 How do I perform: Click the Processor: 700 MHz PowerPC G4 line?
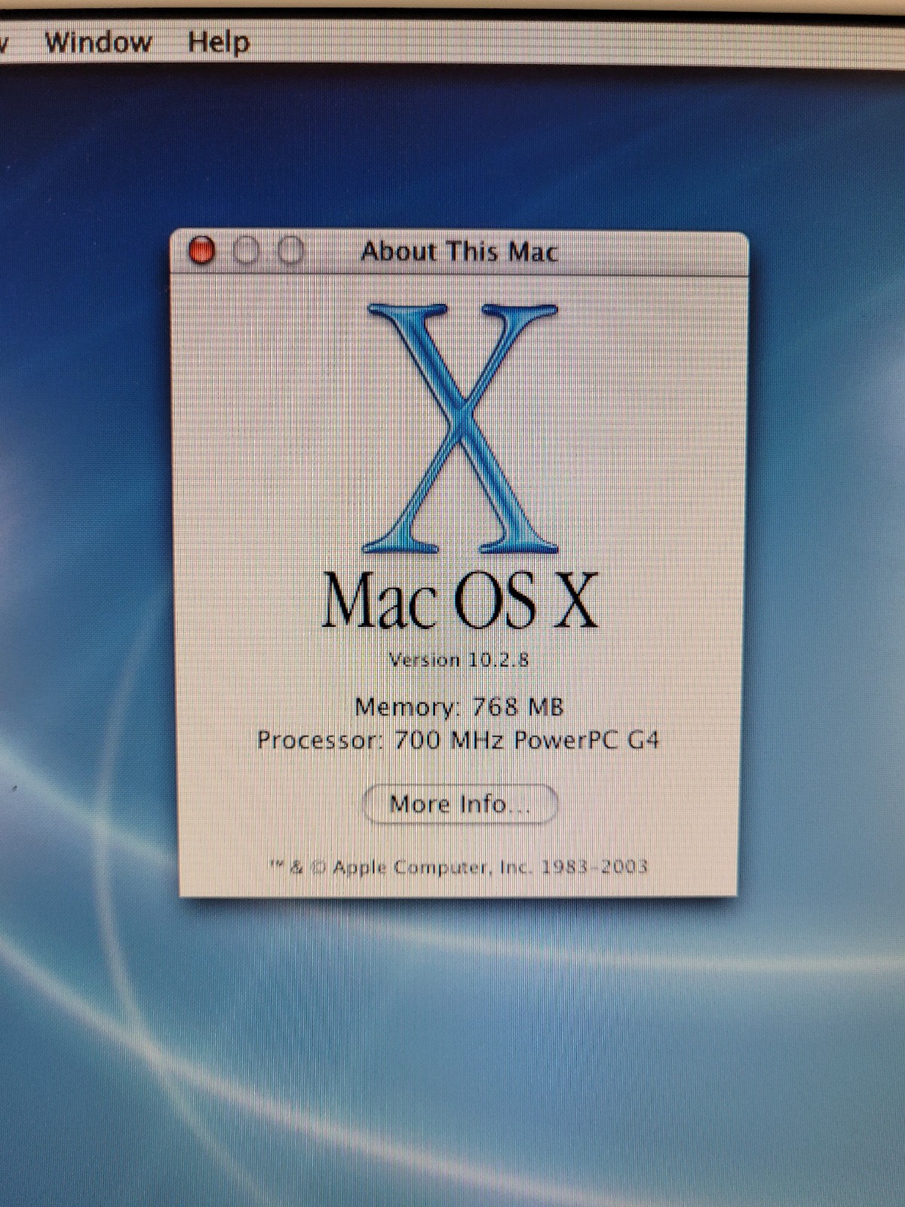click(458, 740)
